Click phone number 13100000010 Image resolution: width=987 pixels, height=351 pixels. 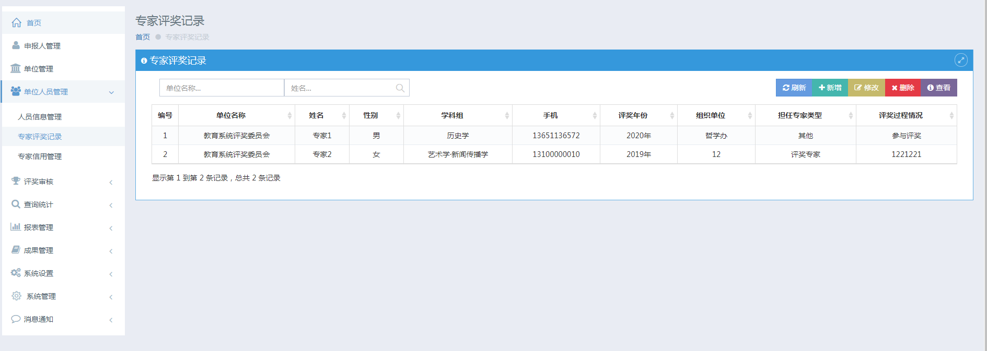pyautogui.click(x=556, y=154)
